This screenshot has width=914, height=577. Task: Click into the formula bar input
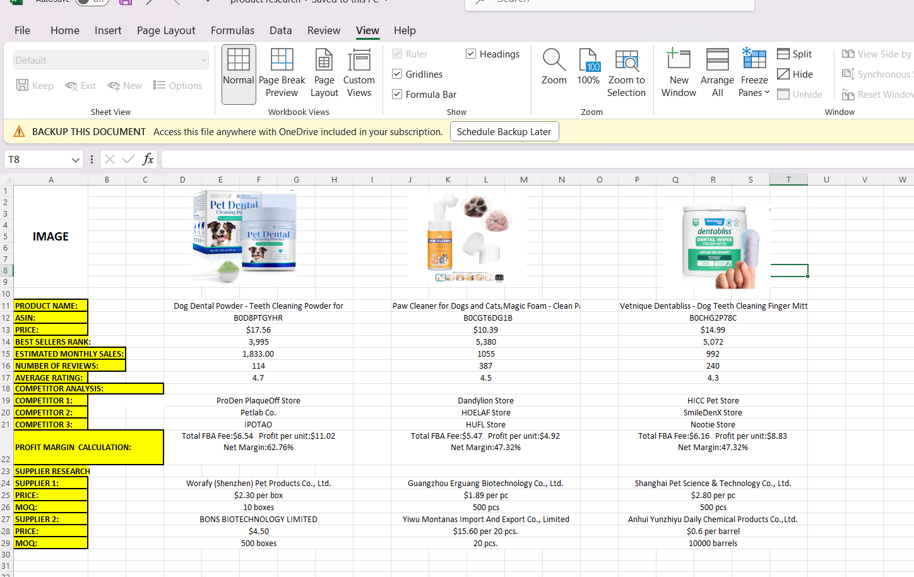click(537, 159)
